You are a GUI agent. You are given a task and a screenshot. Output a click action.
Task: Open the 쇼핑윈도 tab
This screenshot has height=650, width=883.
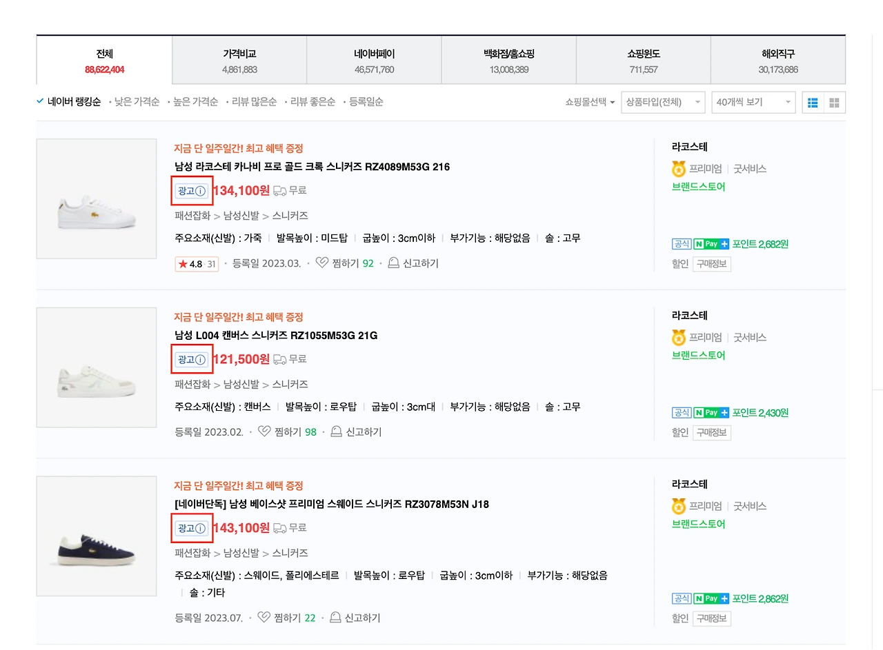pos(643,61)
